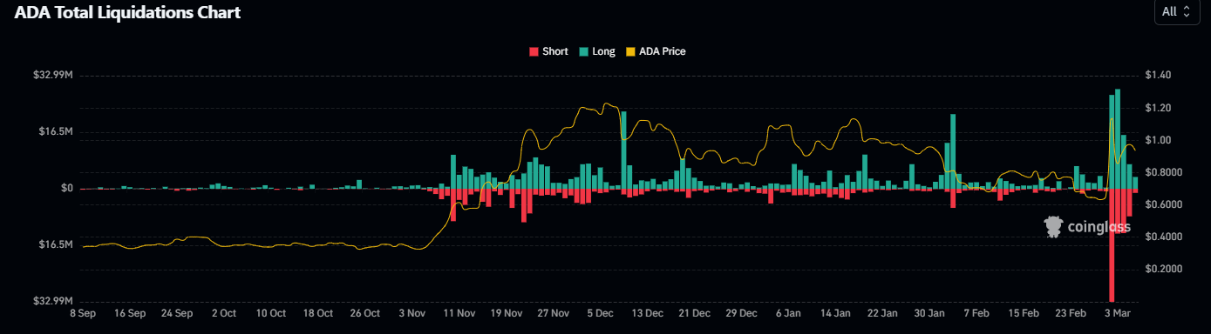Image resolution: width=1211 pixels, height=334 pixels.
Task: Click the 21 Dec date label
Action: (x=695, y=312)
